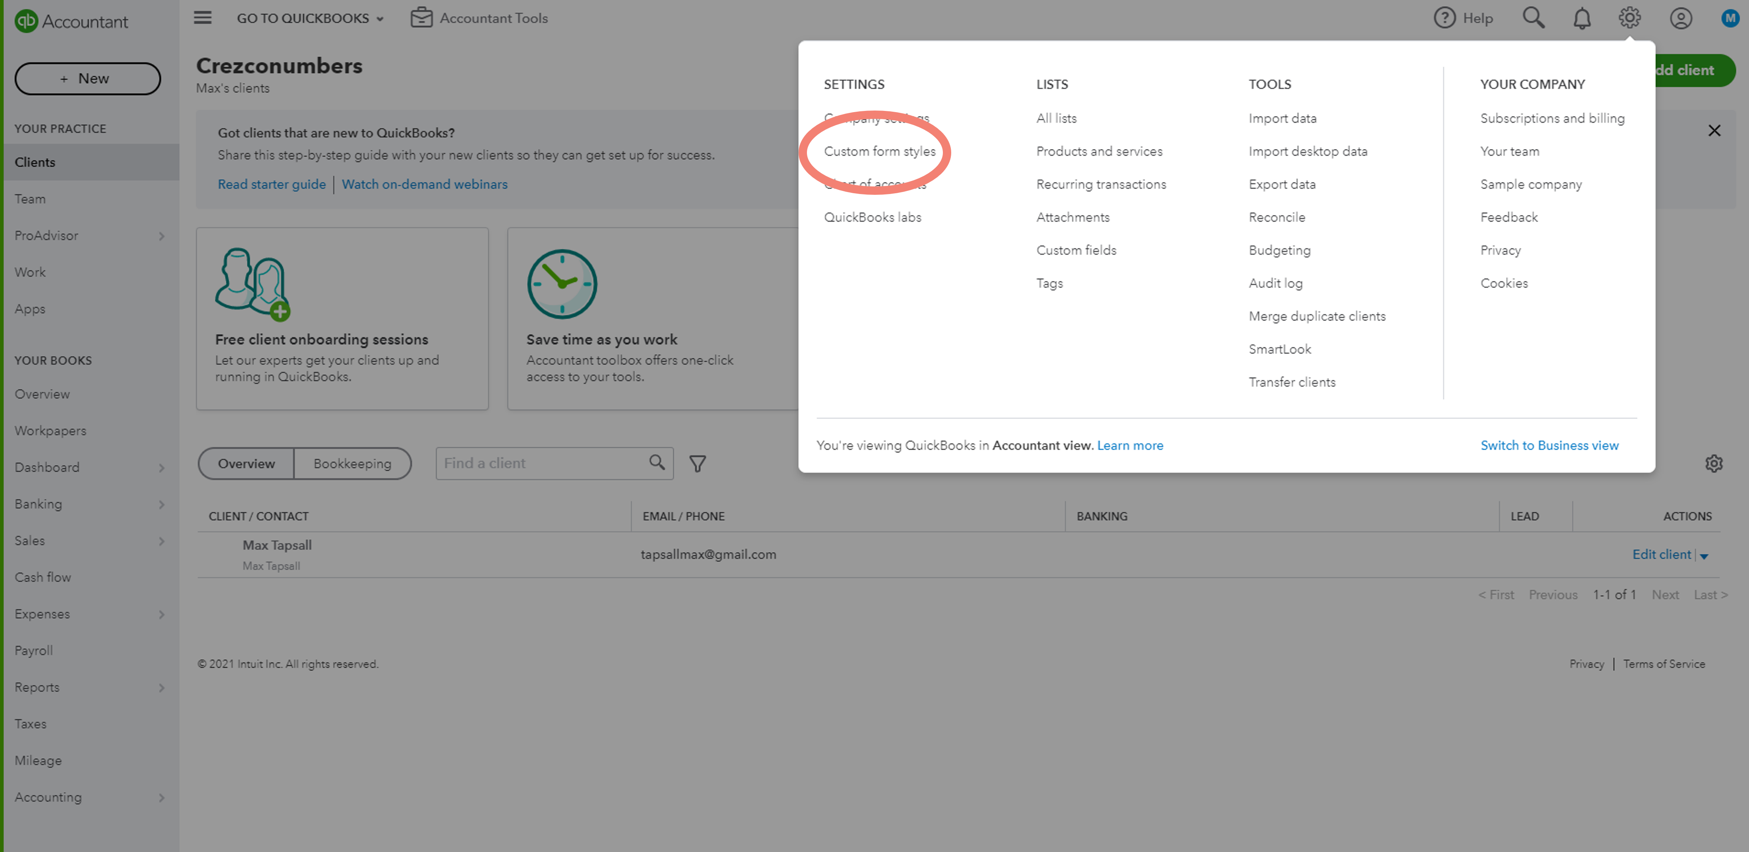The height and width of the screenshot is (852, 1749).
Task: Toggle the hamburger navigation menu icon
Action: pos(202,17)
